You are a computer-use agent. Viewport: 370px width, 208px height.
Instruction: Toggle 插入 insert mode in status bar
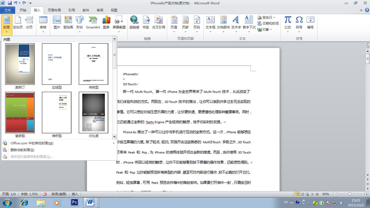pyautogui.click(x=75, y=194)
